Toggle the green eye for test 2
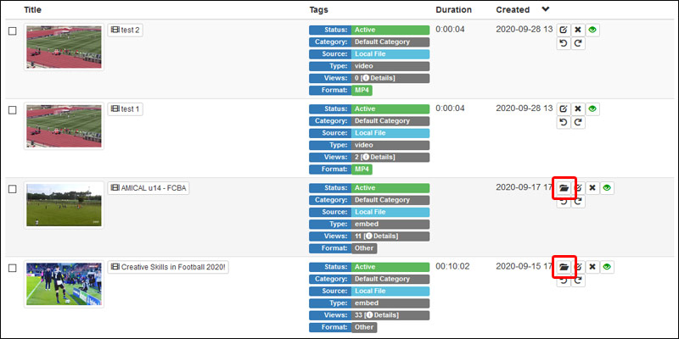Viewport: 679px width, 339px height. tap(593, 30)
